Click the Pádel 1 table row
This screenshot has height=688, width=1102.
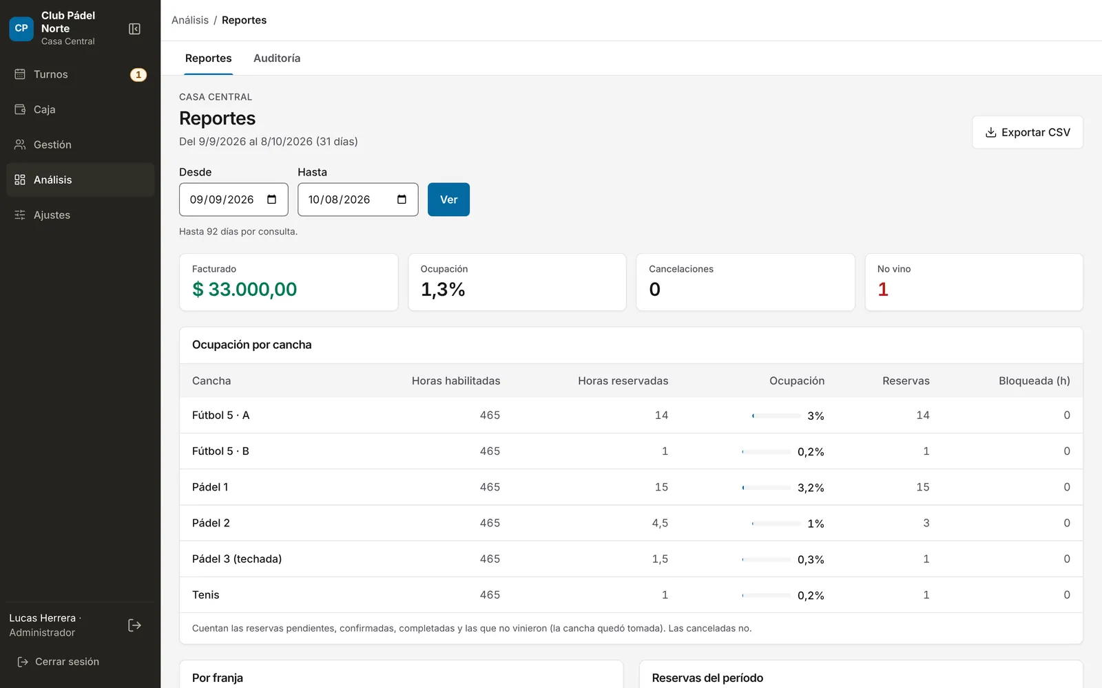pos(631,487)
